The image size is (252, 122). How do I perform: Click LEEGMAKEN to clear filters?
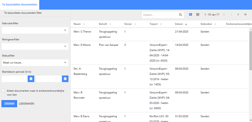[x=27, y=103]
